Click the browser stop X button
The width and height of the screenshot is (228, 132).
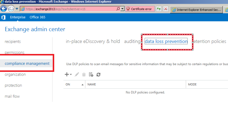point(166,9)
